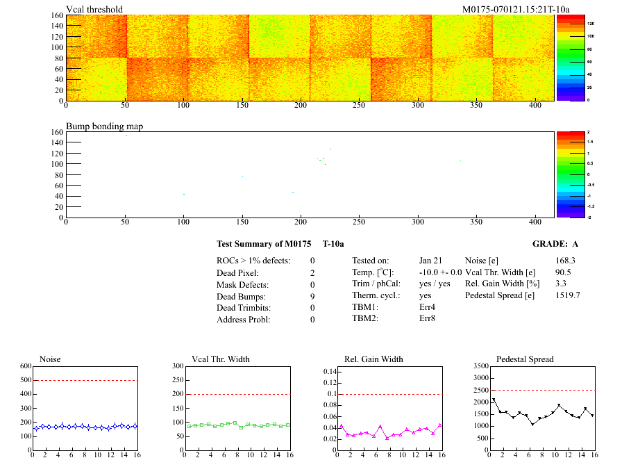The image size is (622, 467).
Task: Click the Vcal threshold color scale bar
Action: (570, 58)
